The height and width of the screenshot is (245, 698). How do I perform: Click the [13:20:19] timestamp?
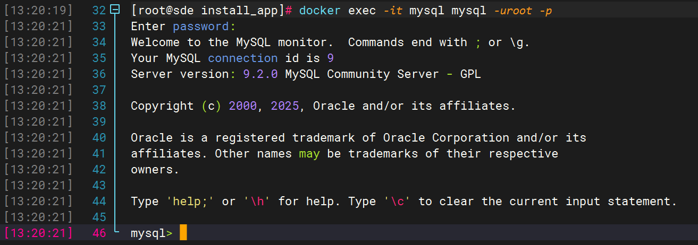click(x=38, y=10)
